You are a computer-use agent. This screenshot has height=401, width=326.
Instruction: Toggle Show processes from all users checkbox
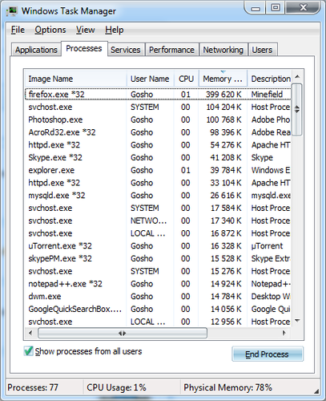(28, 351)
